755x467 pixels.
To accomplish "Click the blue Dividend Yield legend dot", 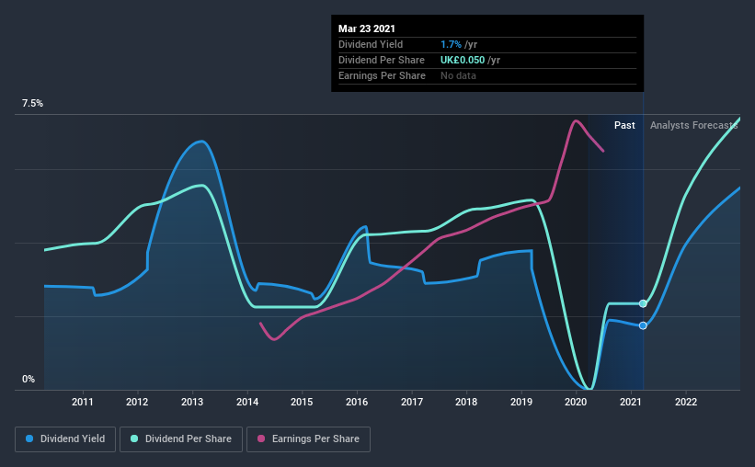I will pyautogui.click(x=29, y=439).
